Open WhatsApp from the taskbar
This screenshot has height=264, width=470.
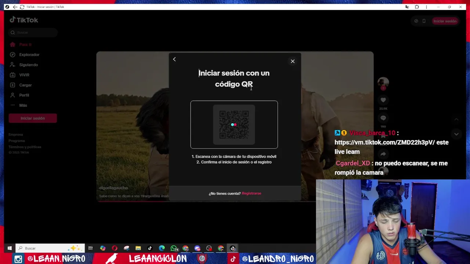coord(174,248)
